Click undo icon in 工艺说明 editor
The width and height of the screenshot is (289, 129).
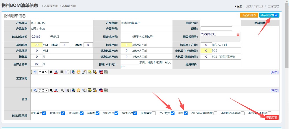35,72
